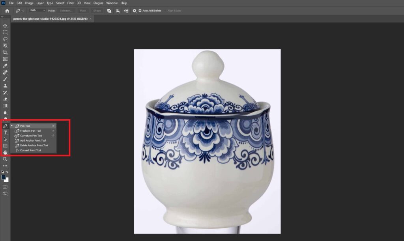This screenshot has height=241, width=404.
Task: Toggle Quick Mask mode
Action: pyautogui.click(x=5, y=187)
